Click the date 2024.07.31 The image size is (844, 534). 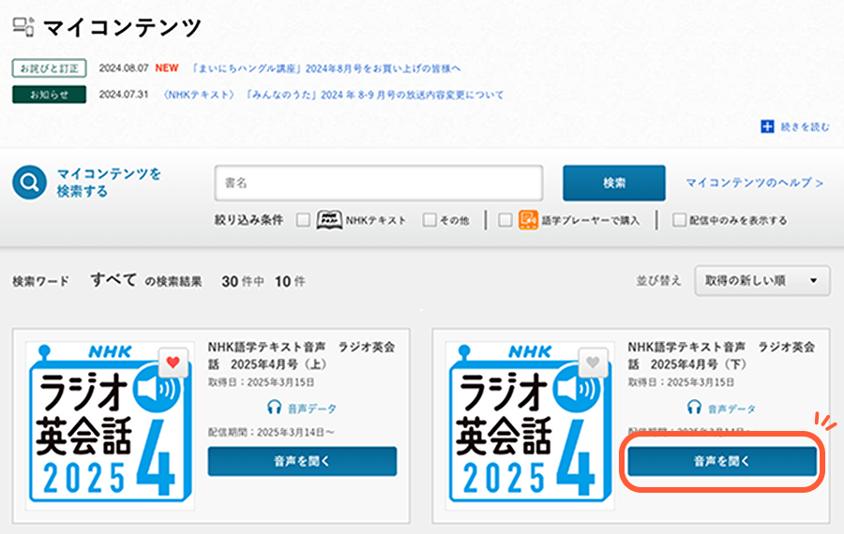(x=124, y=94)
